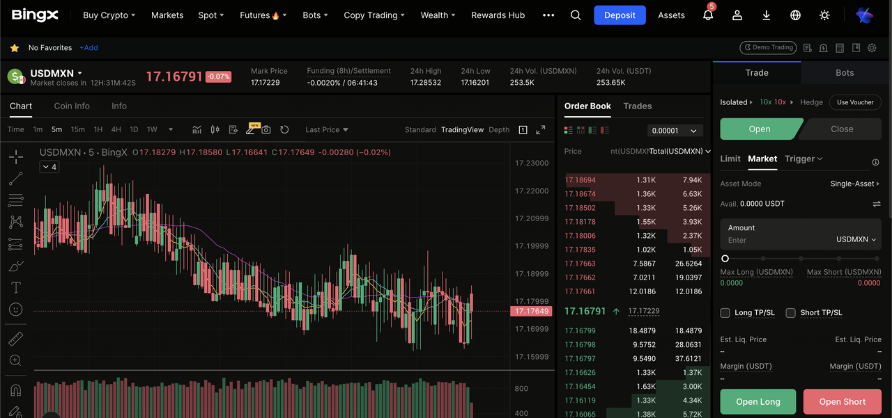
Task: Enable the Long TP/SL checkbox
Action: pyautogui.click(x=725, y=313)
